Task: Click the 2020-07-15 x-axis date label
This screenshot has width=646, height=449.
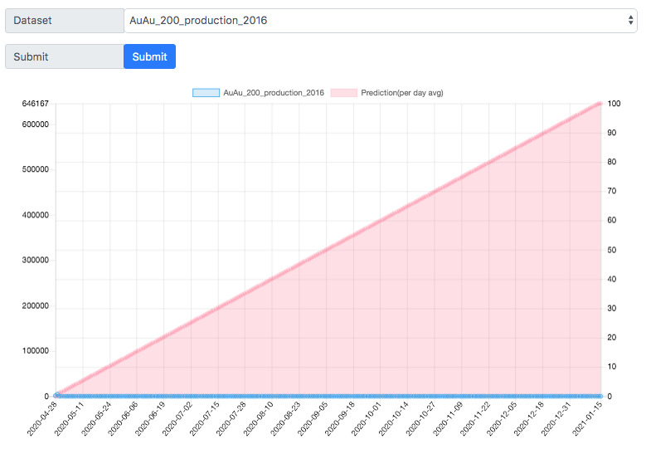Action: pyautogui.click(x=204, y=418)
